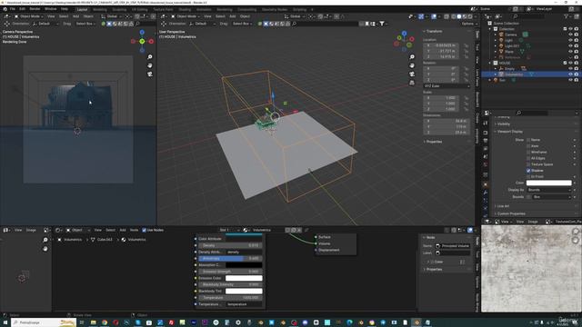582x327 pixels.
Task: Click the editor type icon of the left viewport
Action: (x=6, y=16)
